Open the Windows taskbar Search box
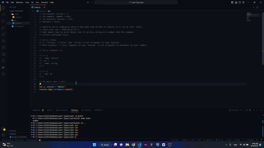 (105, 145)
